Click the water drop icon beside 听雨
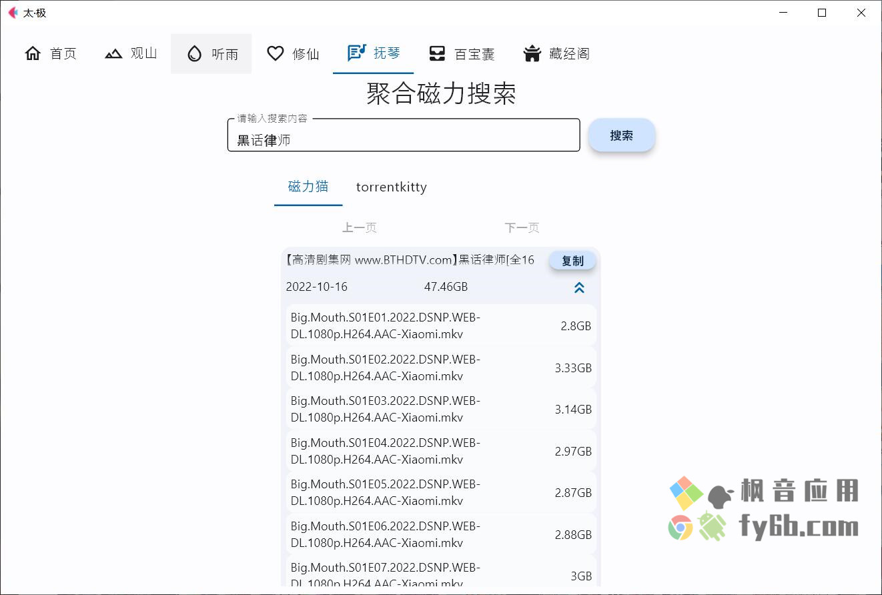882x595 pixels. [x=194, y=54]
